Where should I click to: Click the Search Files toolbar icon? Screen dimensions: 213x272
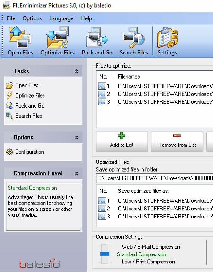point(133,37)
